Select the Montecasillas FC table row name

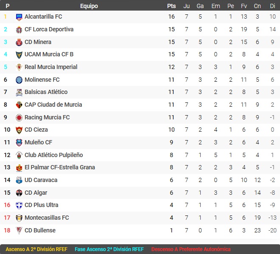click(x=47, y=218)
